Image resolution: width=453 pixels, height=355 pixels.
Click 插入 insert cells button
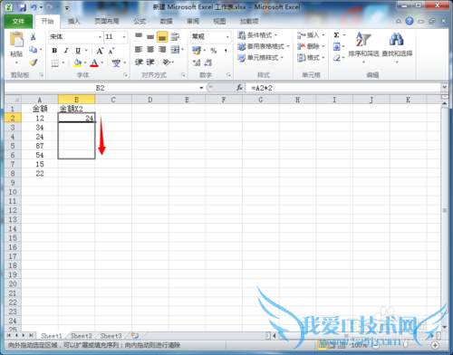point(311,35)
